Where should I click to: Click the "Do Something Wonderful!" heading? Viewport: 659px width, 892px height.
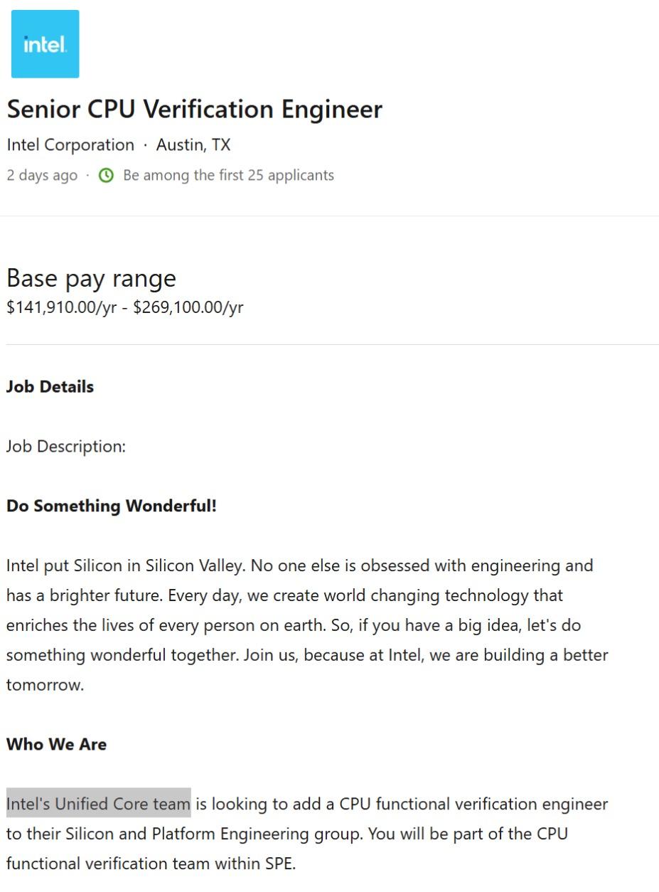[x=112, y=506]
